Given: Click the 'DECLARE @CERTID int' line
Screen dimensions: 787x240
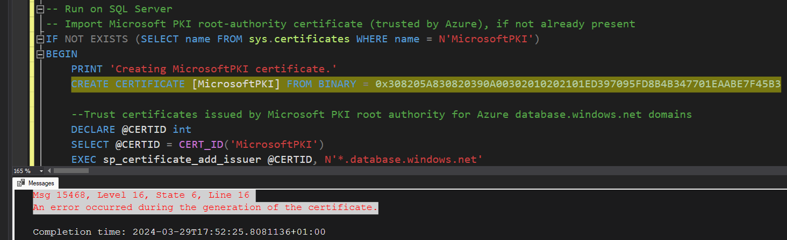Looking at the screenshot, I should point(131,130).
